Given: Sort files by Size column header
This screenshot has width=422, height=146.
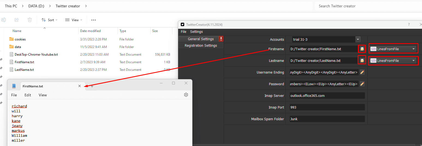Looking at the screenshot, I should click(x=155, y=31).
